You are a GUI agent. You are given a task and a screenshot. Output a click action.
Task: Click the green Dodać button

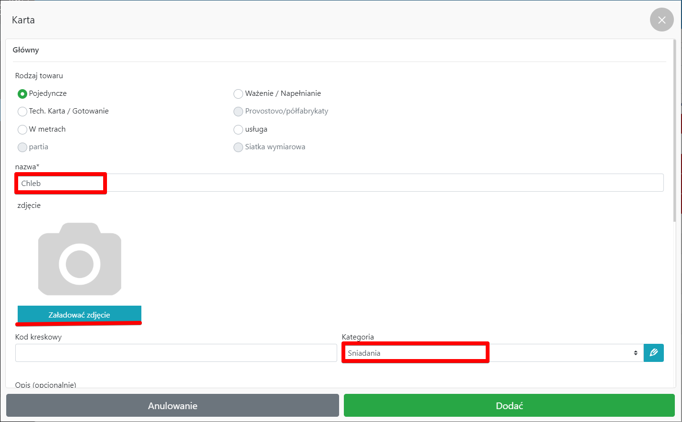tap(509, 406)
